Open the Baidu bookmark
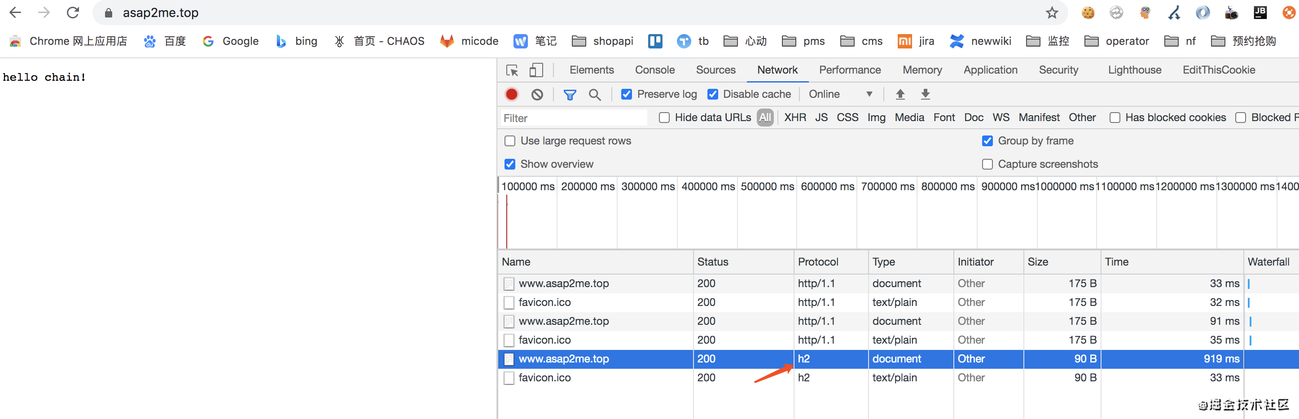This screenshot has width=1299, height=419. point(164,41)
